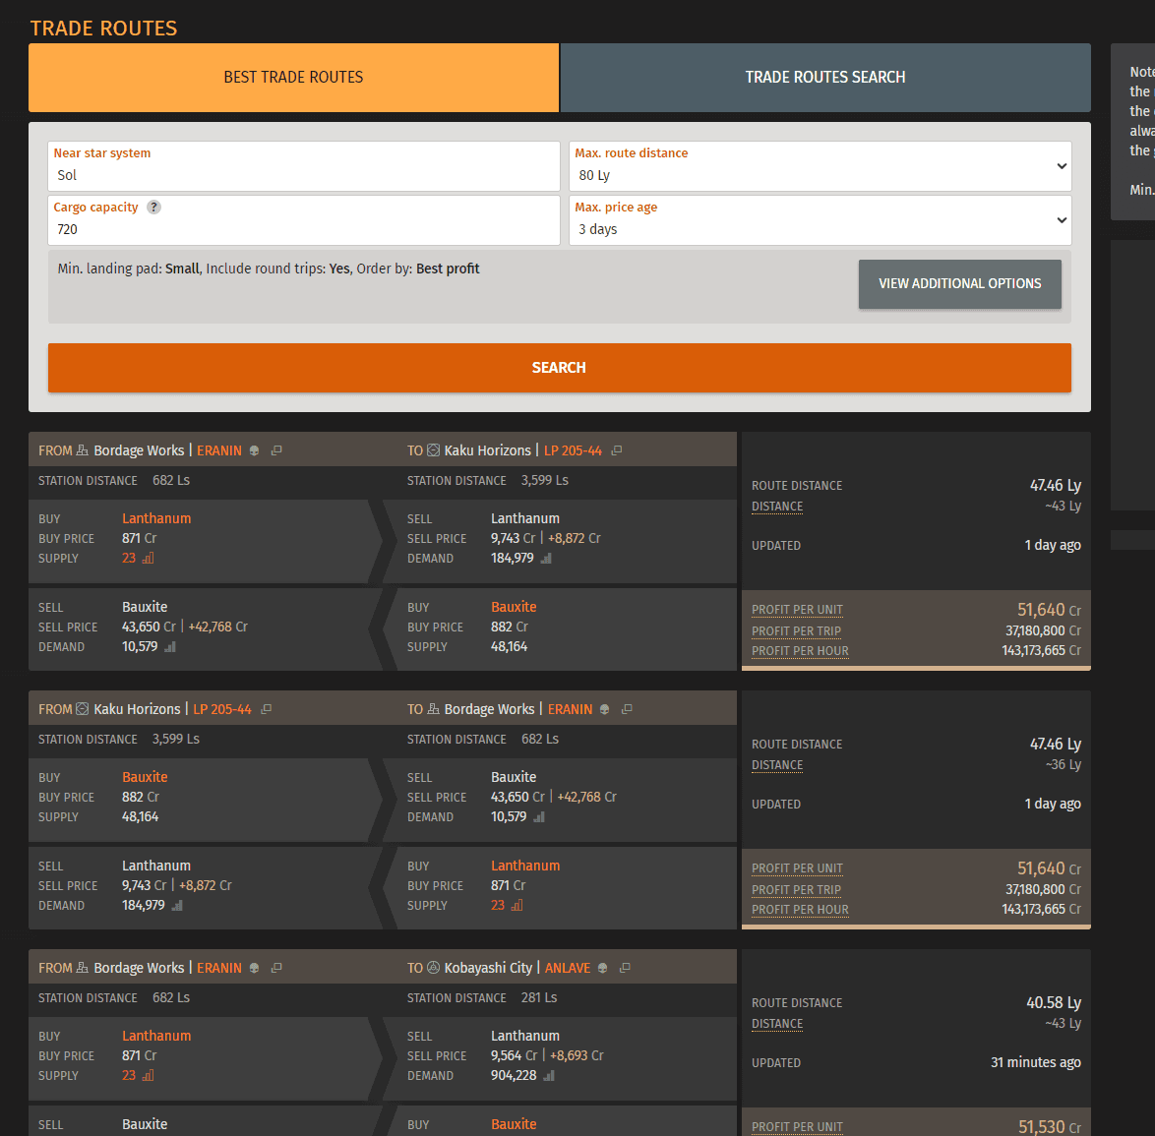This screenshot has width=1155, height=1136.
Task: Click copy icon next to ANLAVE
Action: 625,968
